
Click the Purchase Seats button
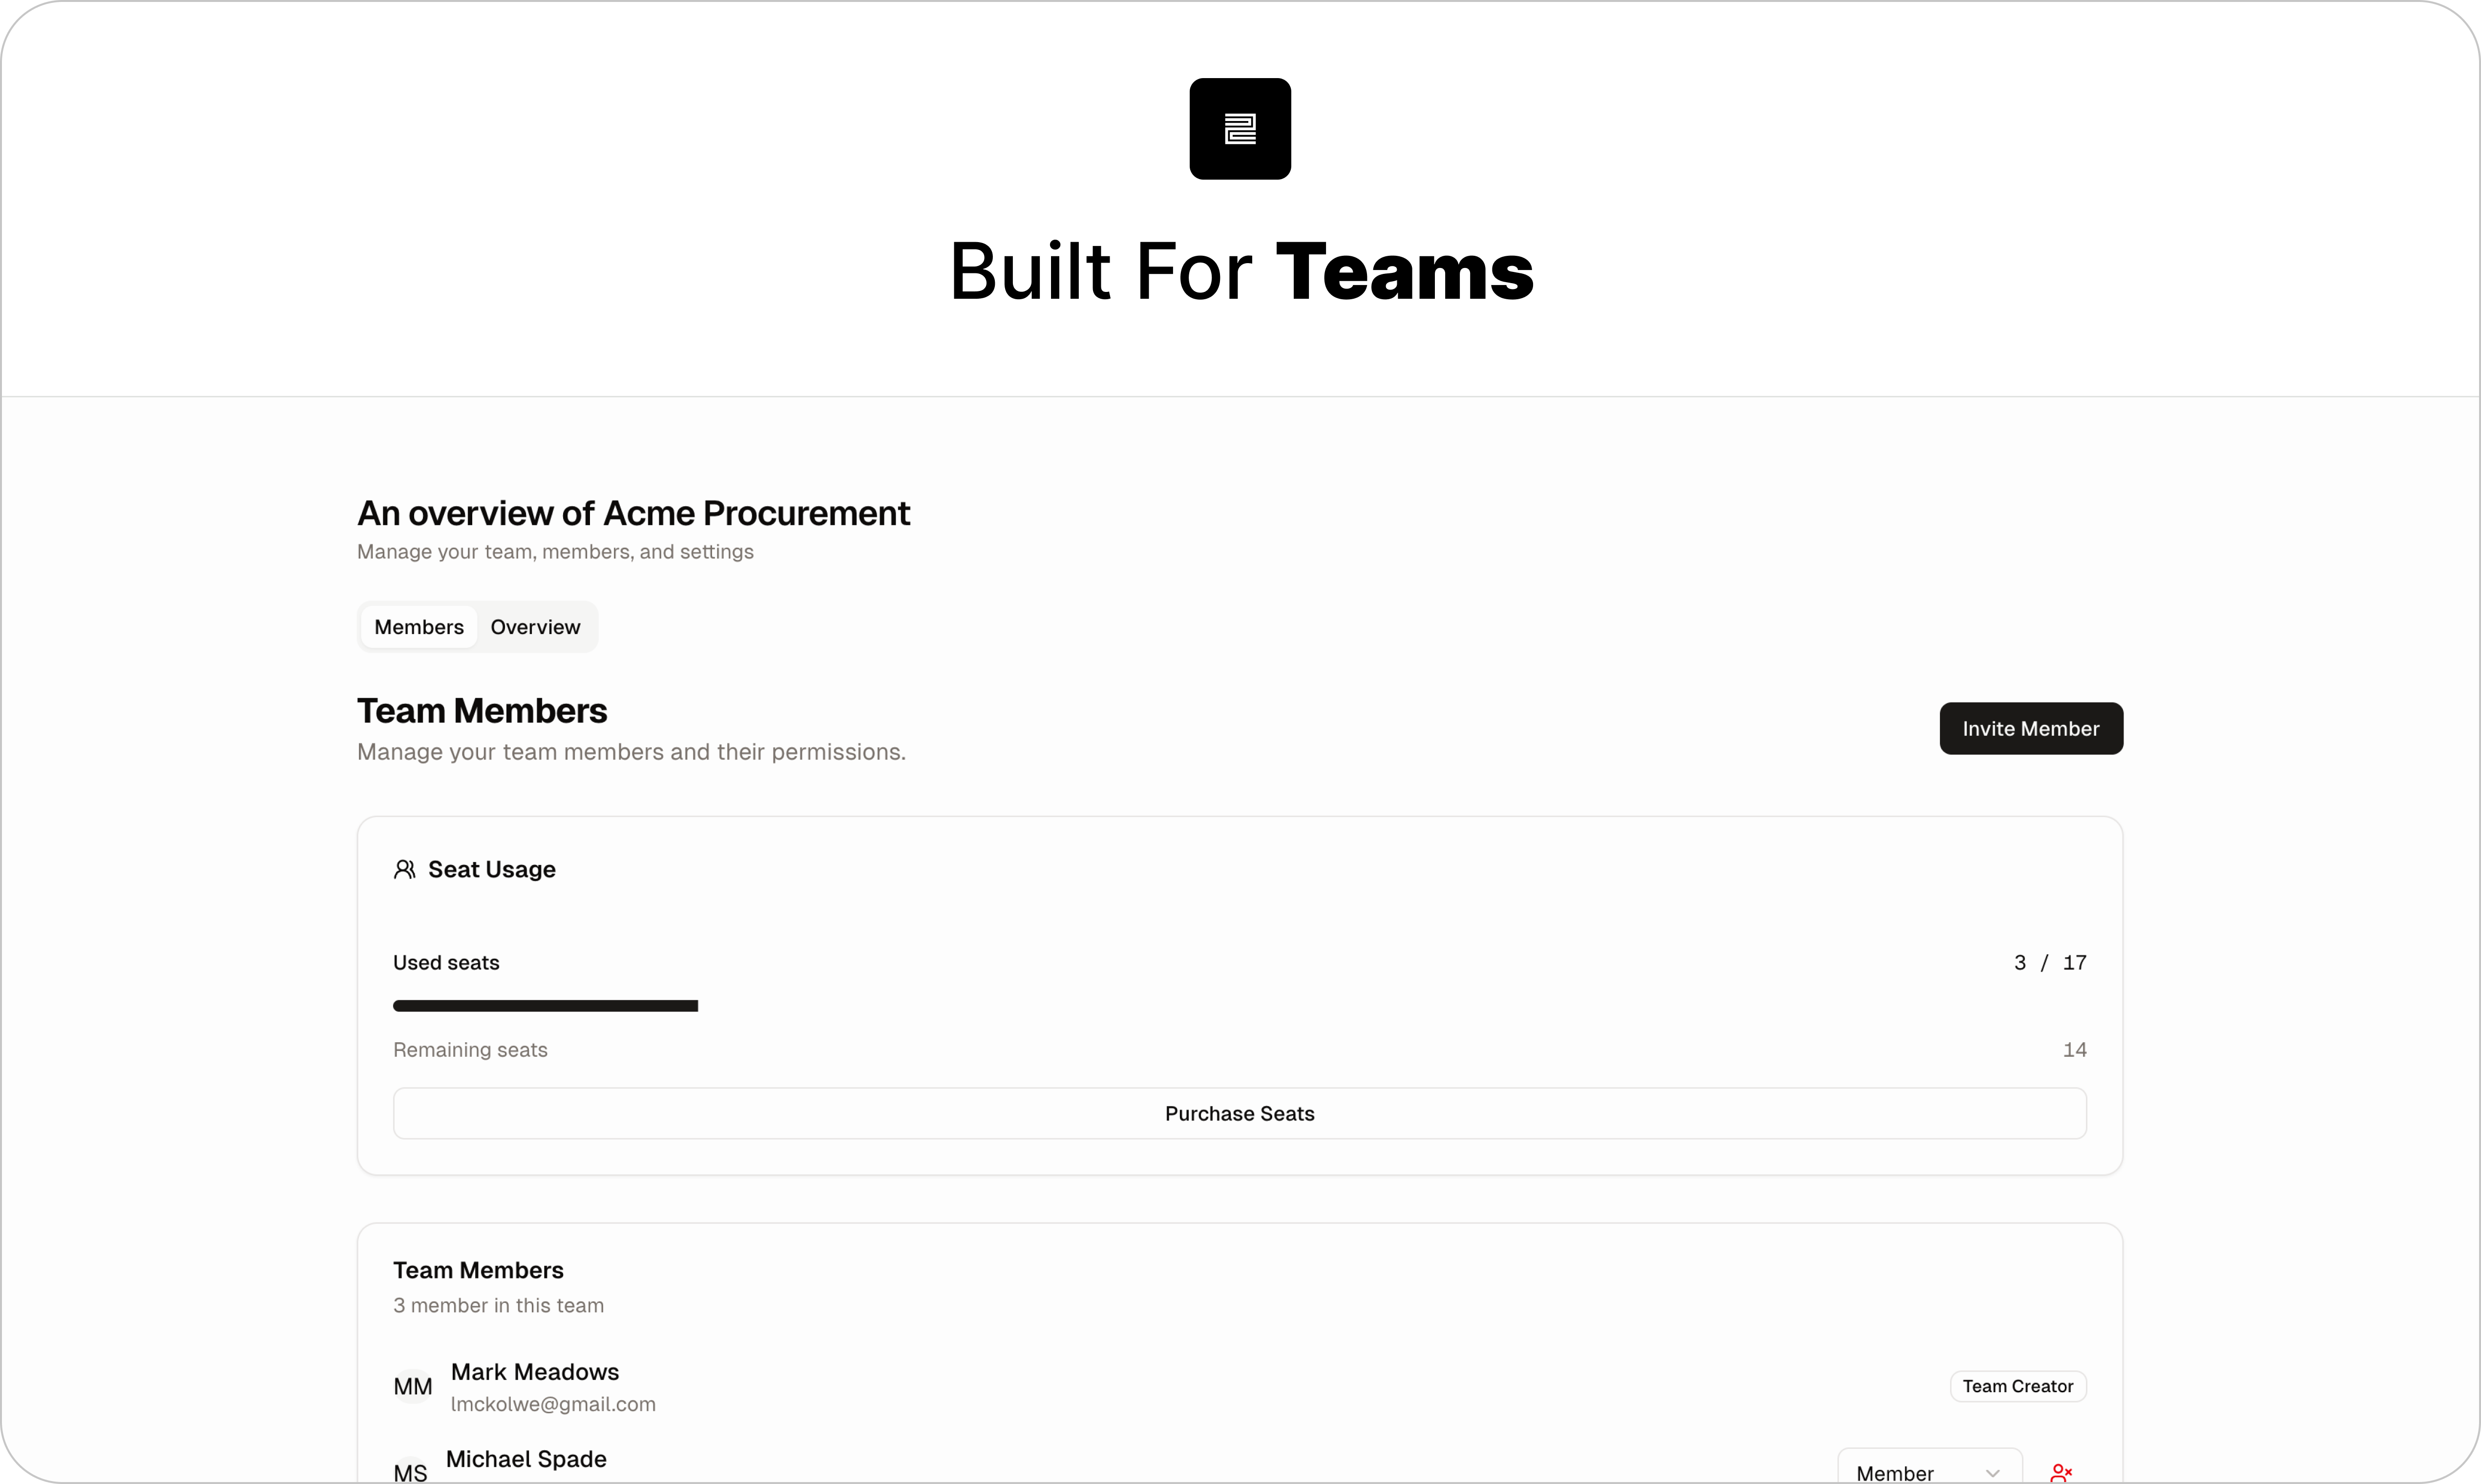[x=1240, y=1113]
